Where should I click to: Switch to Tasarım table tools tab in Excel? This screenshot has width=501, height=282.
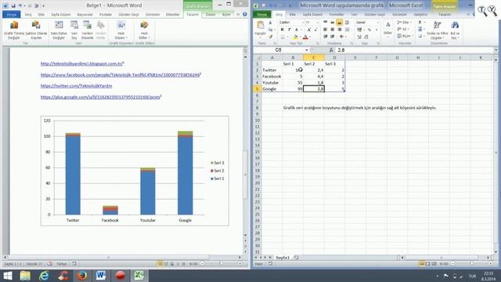tap(445, 15)
